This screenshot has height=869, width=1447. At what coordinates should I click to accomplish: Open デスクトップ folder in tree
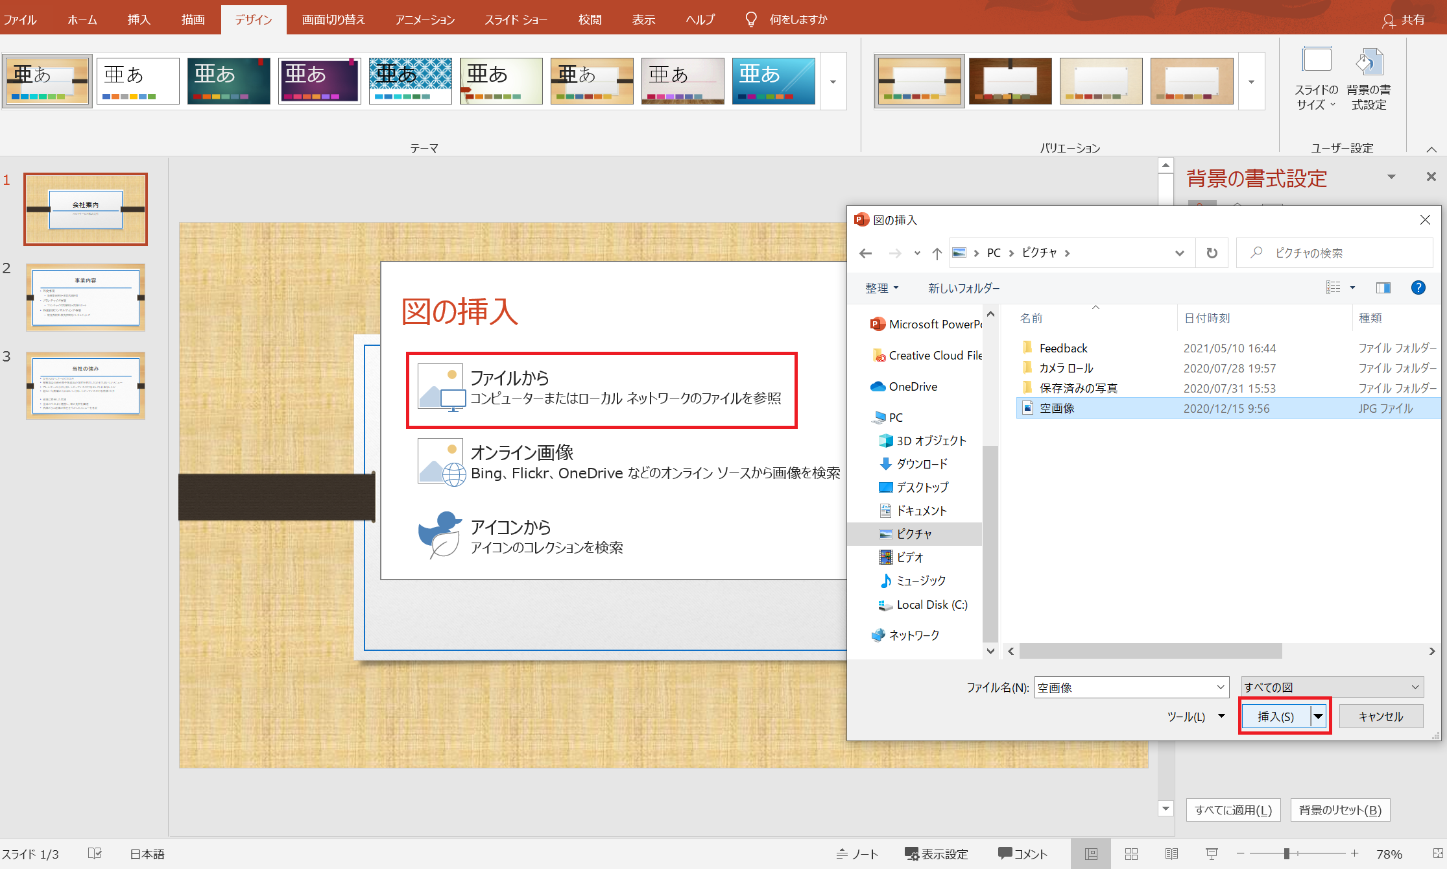pos(913,487)
